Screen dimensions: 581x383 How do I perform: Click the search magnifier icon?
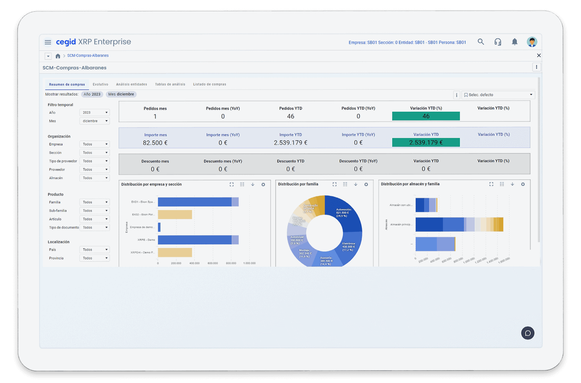(x=481, y=42)
